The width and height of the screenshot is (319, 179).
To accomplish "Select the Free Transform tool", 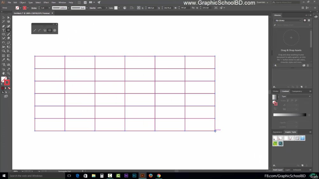I will [x=9, y=47].
